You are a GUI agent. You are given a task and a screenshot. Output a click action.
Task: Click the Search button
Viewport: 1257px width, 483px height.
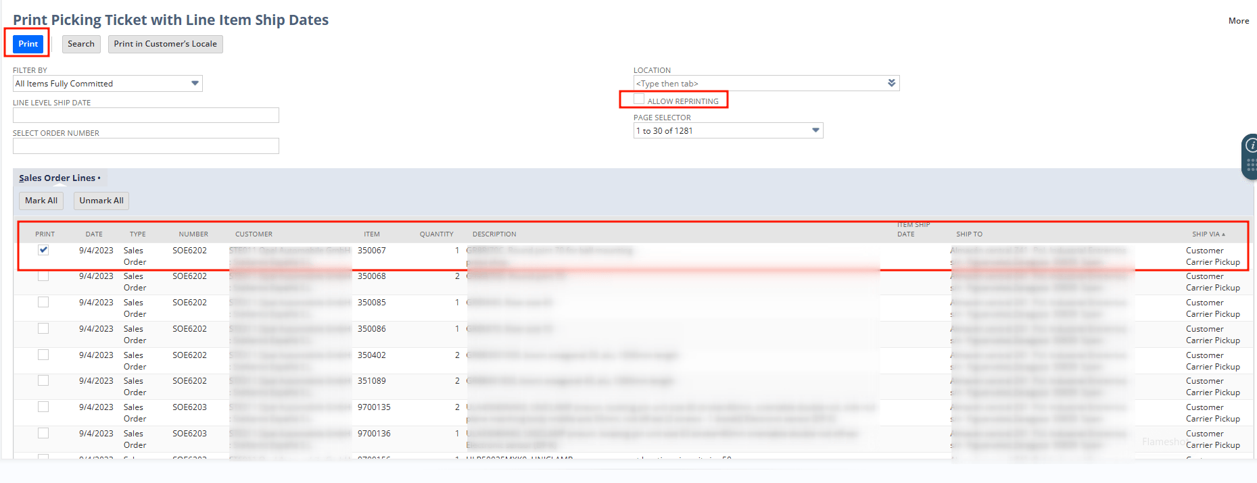[x=81, y=44]
